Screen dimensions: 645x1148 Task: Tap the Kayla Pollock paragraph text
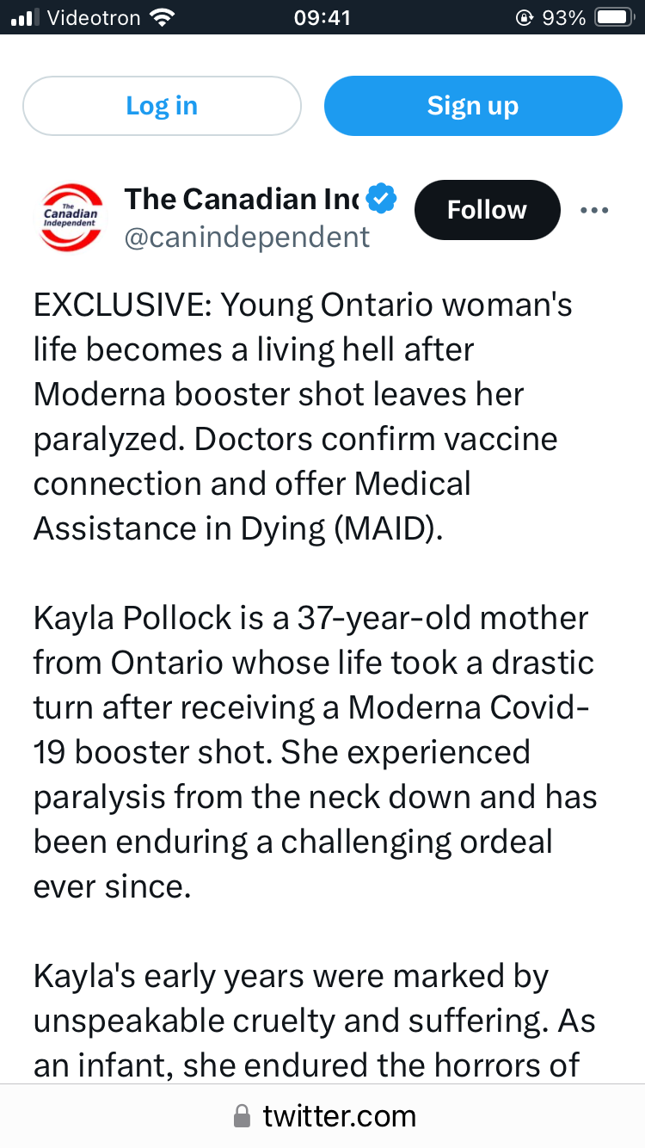coord(314,751)
